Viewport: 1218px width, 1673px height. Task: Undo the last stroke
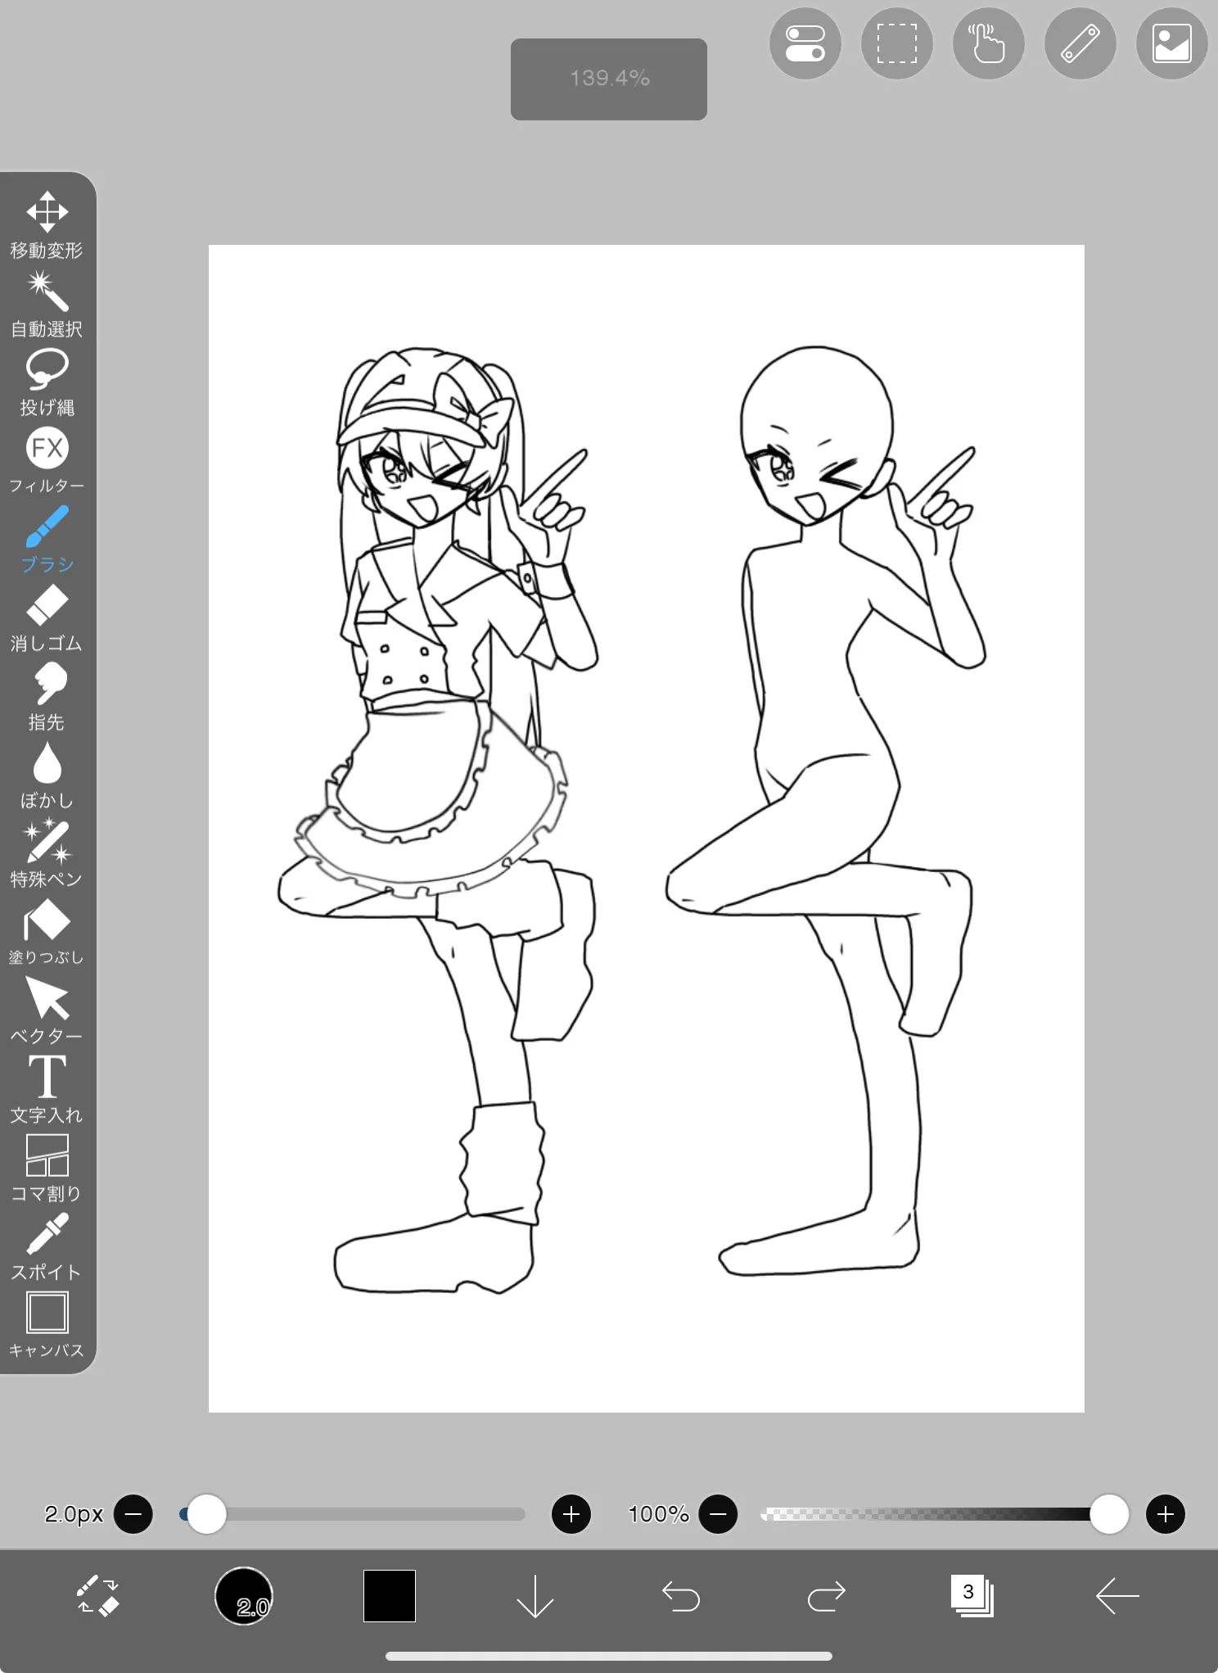click(x=681, y=1596)
